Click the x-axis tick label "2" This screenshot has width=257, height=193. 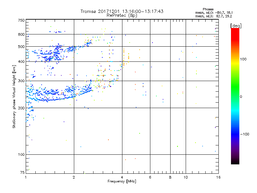(x=74, y=177)
